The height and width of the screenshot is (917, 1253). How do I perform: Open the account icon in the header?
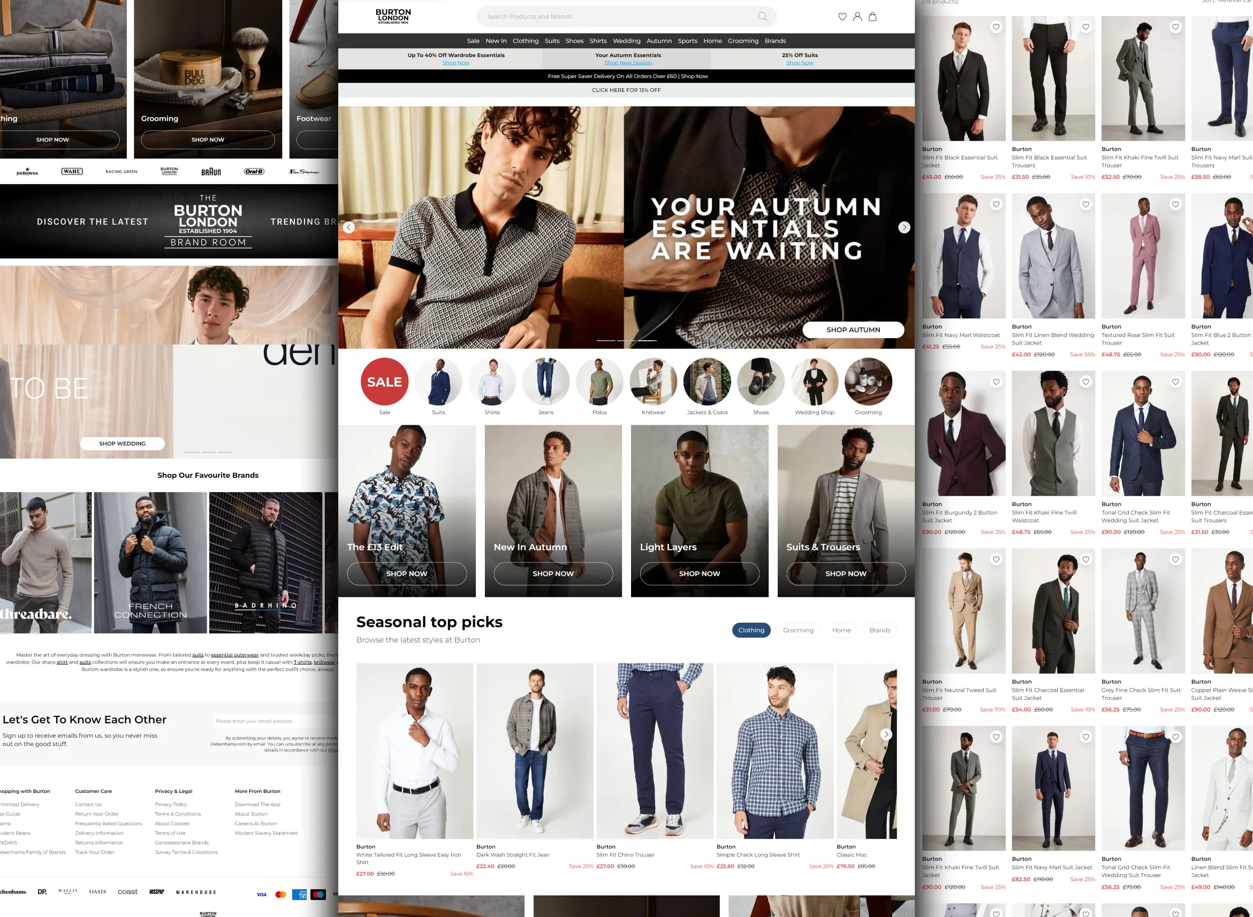coord(857,17)
